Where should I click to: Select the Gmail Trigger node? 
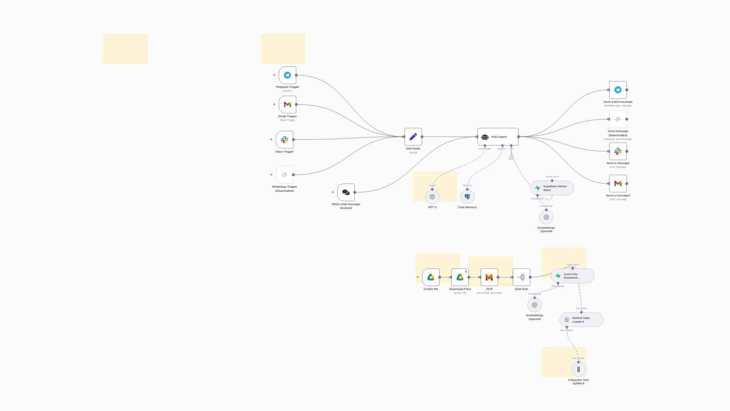pos(287,105)
